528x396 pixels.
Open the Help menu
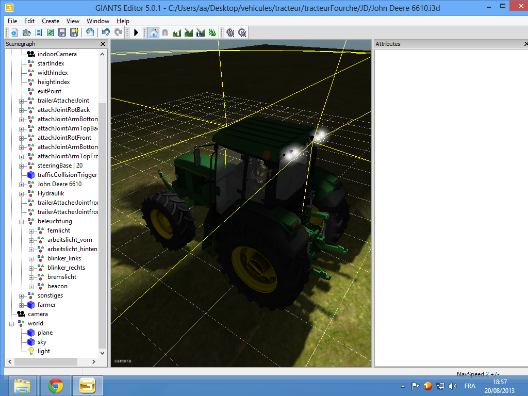pos(123,21)
